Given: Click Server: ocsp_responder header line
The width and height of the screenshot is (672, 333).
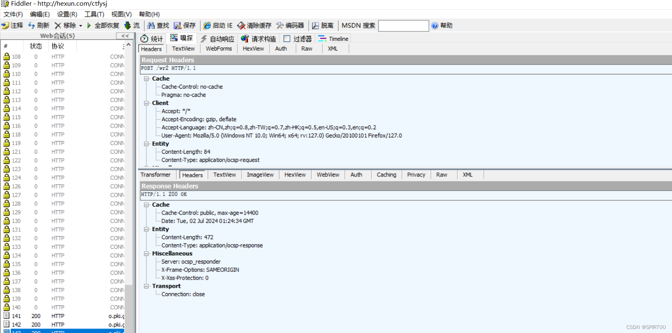Looking at the screenshot, I should [191, 261].
